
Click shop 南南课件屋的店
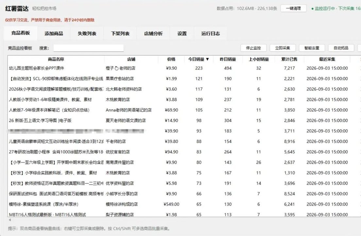pos(119,162)
